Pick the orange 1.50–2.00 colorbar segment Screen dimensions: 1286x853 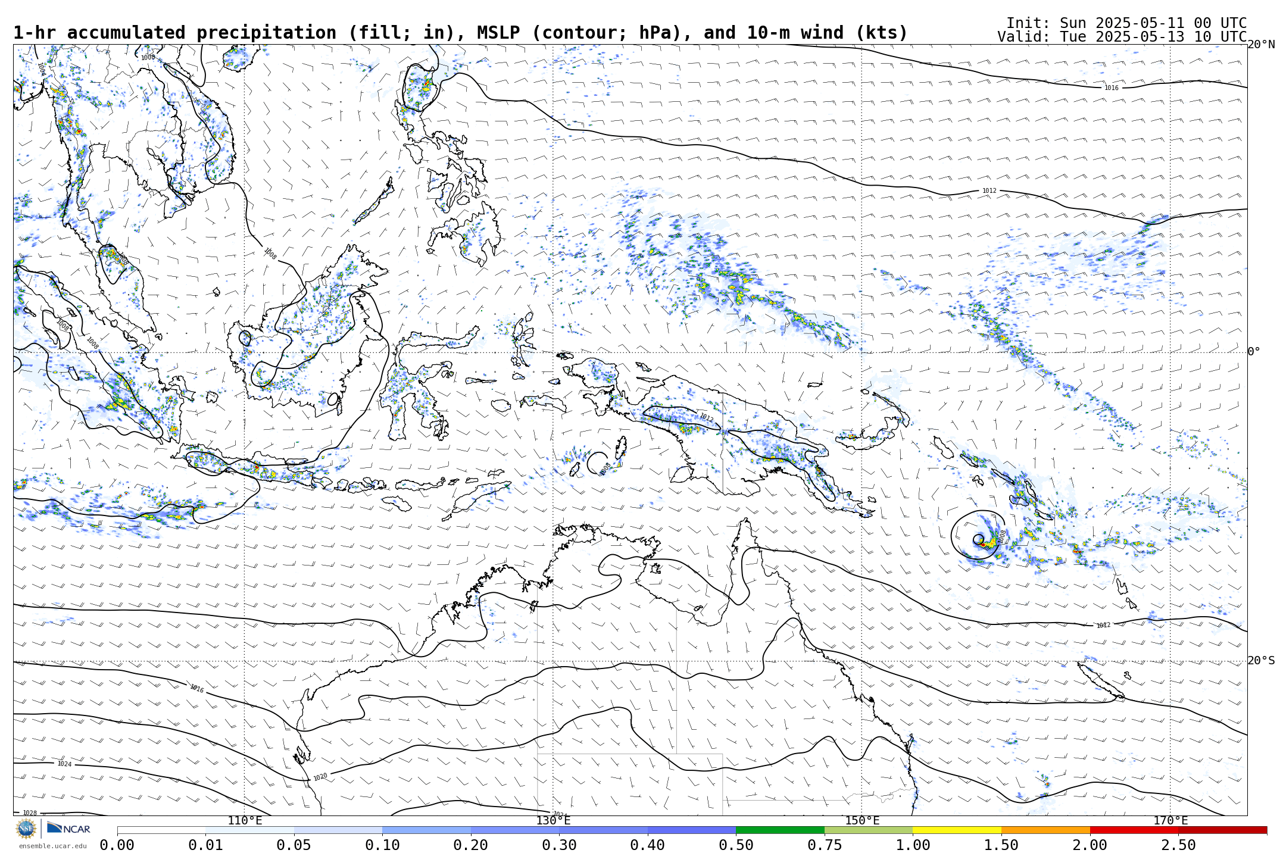(1045, 830)
